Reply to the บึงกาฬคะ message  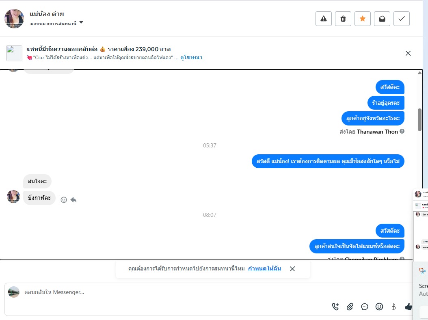[x=73, y=200]
